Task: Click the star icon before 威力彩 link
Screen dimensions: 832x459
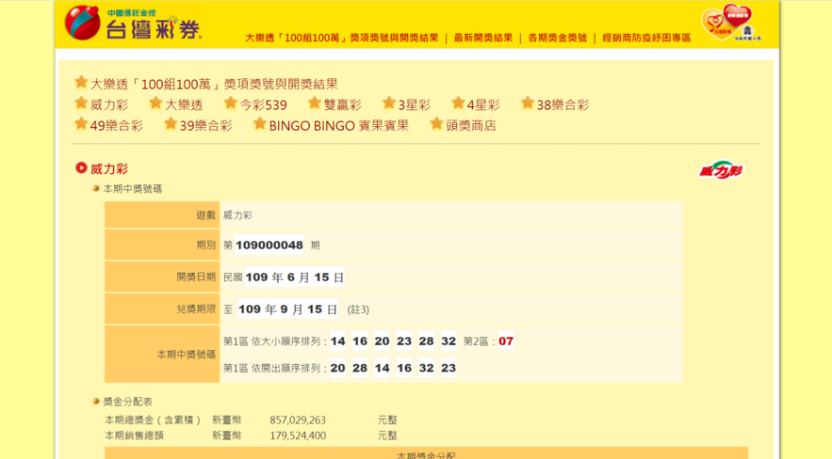Action: coord(81,103)
